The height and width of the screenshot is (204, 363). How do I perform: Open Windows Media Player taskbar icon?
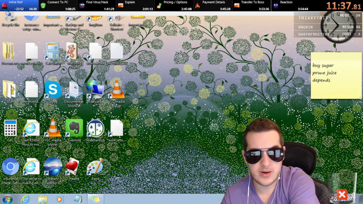(60, 199)
